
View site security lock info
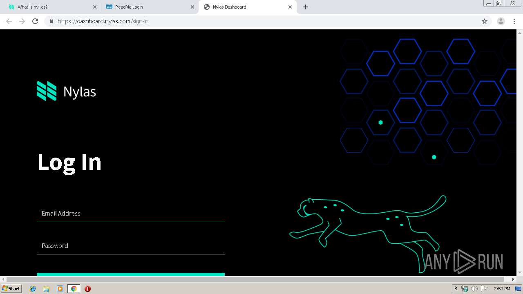click(x=51, y=21)
